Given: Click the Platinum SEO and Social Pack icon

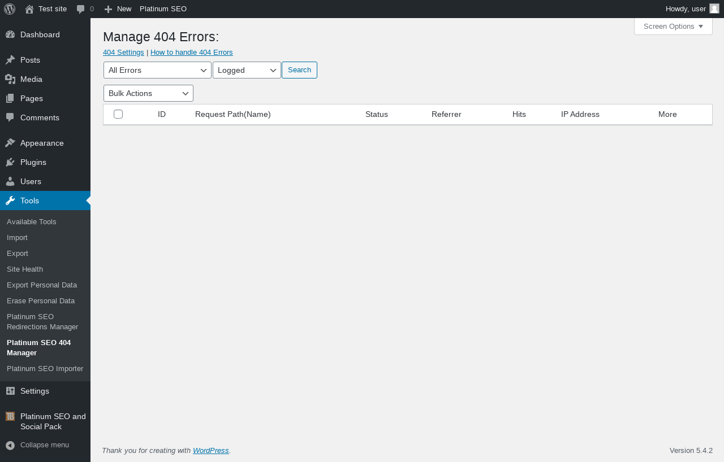Looking at the screenshot, I should coord(10,416).
